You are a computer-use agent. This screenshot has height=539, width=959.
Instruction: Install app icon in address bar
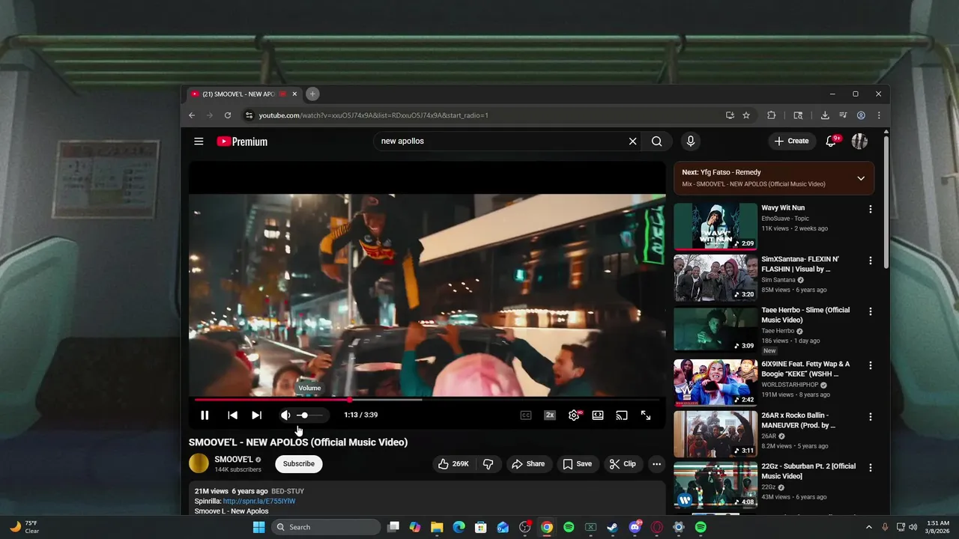click(x=730, y=115)
